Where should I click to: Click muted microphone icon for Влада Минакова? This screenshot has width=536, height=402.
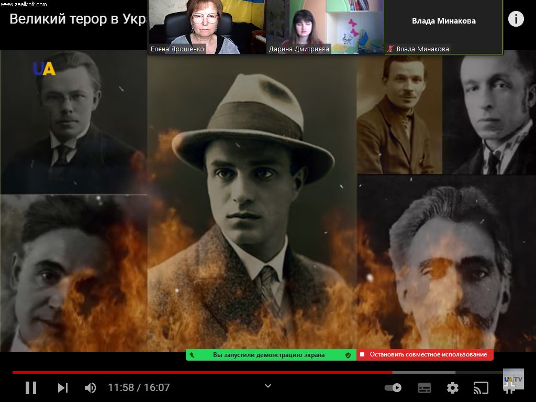[x=390, y=49]
